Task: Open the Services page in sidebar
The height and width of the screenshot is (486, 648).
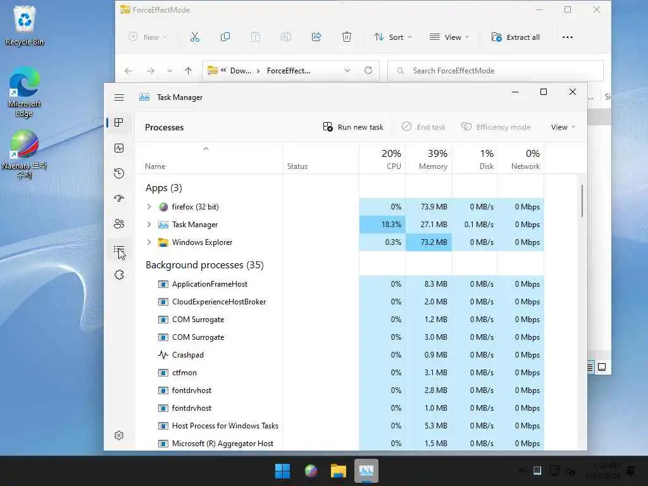Action: [x=119, y=275]
